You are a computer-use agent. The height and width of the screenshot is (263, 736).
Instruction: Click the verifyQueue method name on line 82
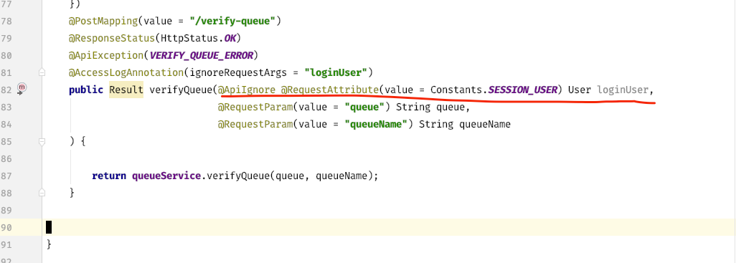point(181,90)
